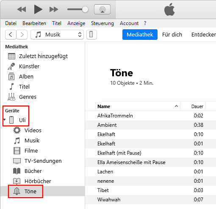
Task: Select Alben in the sidebar
Action: coord(42,77)
